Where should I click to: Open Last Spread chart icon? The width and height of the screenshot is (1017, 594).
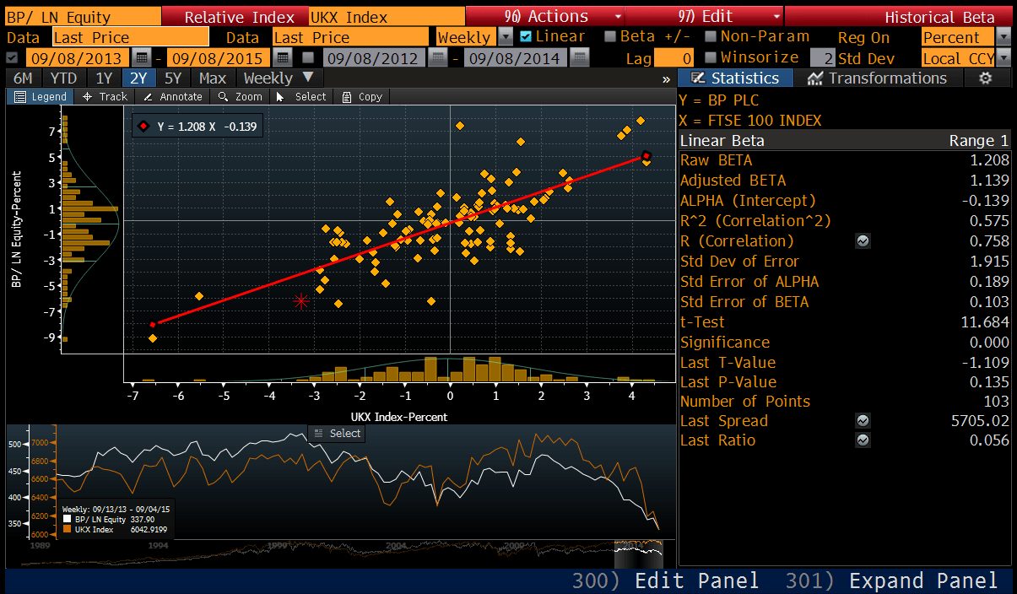click(863, 420)
